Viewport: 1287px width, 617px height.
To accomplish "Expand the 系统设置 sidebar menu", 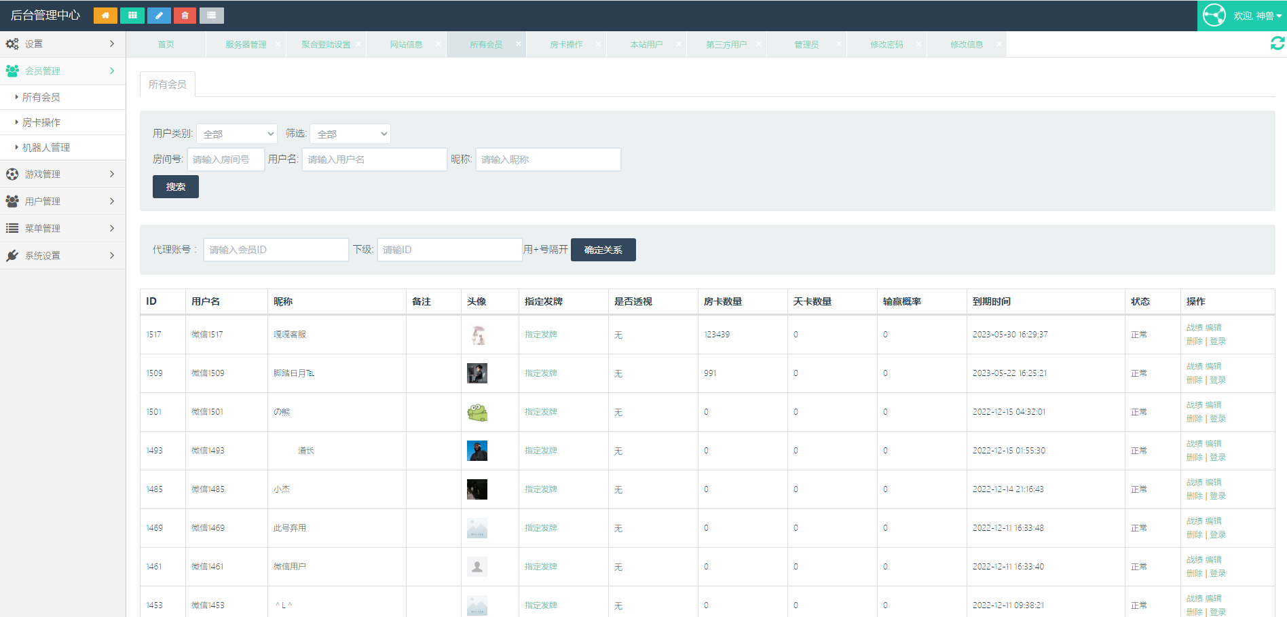I will click(x=62, y=256).
